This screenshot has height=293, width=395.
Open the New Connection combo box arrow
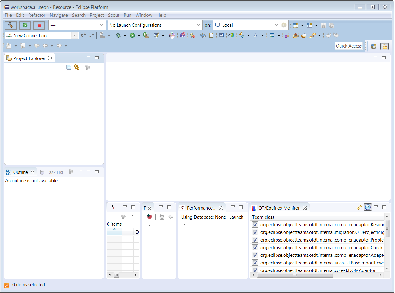[x=74, y=36]
